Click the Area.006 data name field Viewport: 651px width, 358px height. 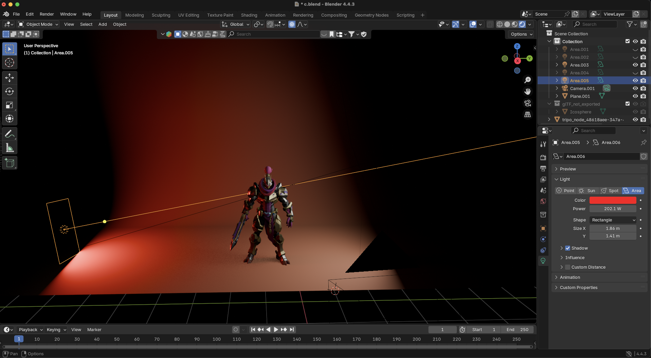click(602, 157)
